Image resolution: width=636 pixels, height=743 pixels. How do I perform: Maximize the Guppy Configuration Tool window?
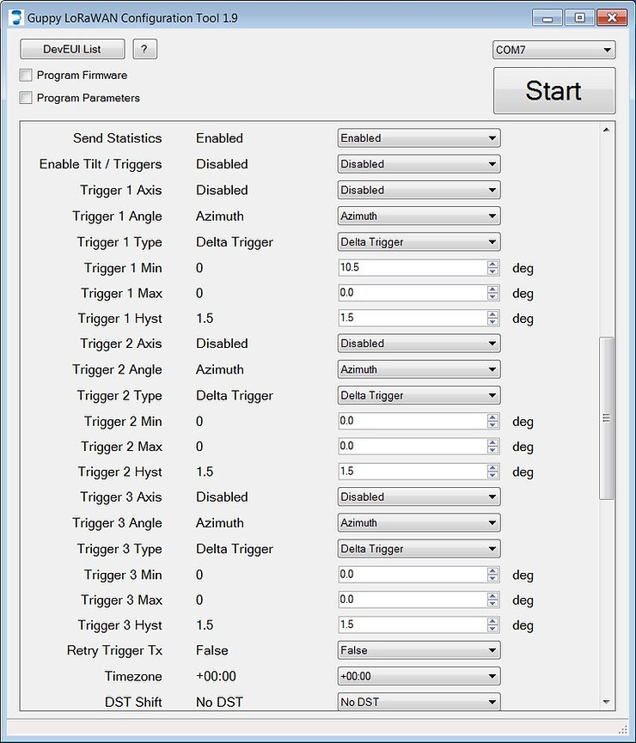(579, 18)
